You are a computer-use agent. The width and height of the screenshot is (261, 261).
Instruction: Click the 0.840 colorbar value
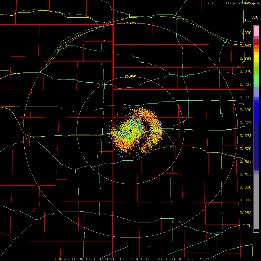click(246, 71)
